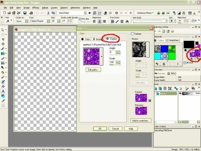Select the Move tool in tool palette

[x=3, y=44]
